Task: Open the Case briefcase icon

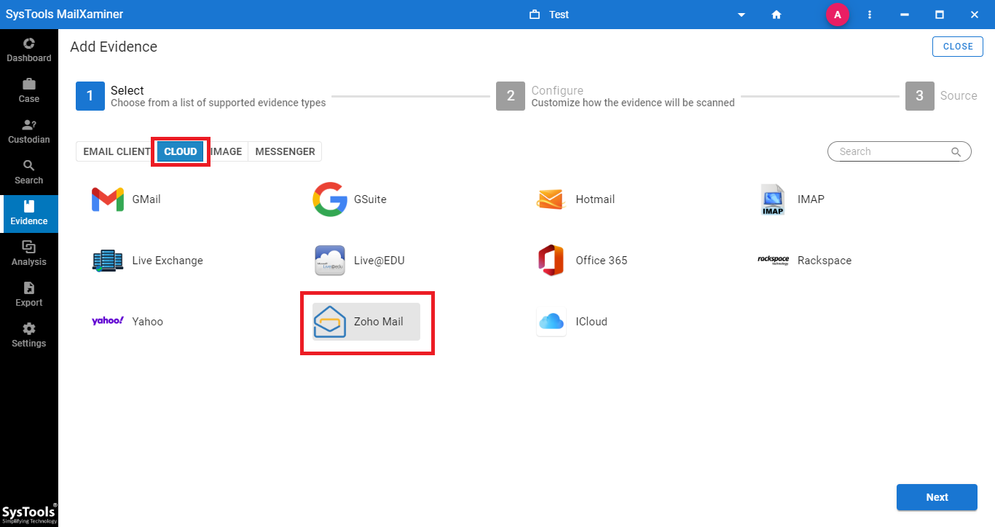Action: [29, 84]
